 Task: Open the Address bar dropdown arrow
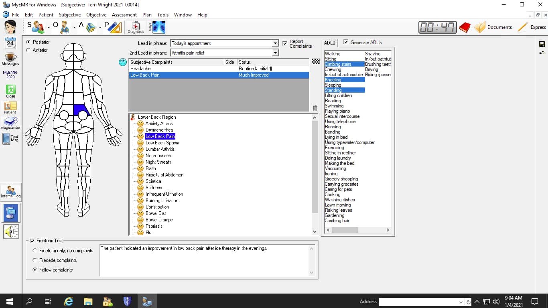(x=461, y=302)
